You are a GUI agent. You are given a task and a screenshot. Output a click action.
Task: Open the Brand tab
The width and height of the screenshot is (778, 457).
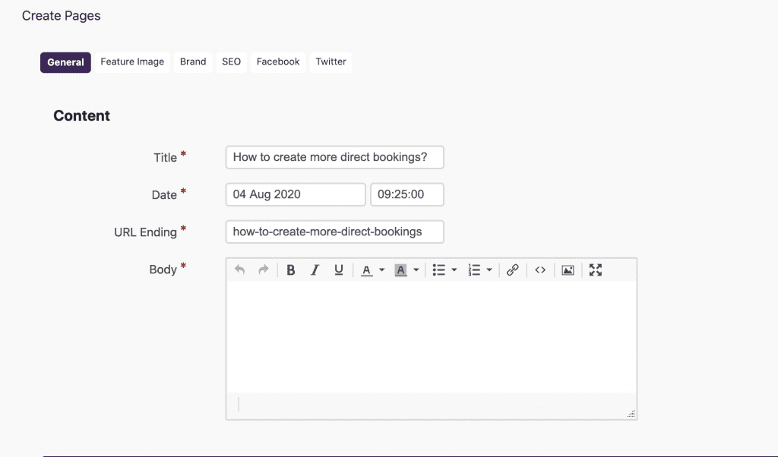193,62
